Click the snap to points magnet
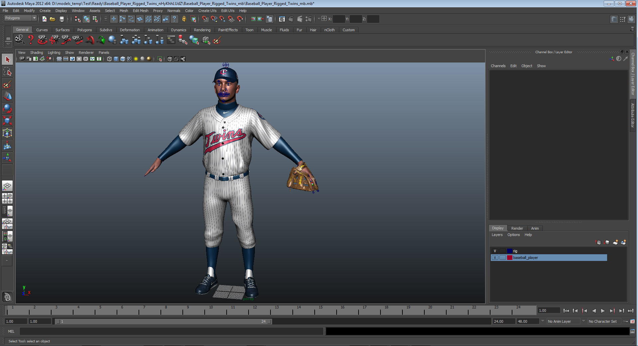Viewport: 638px width, 346px height. point(222,19)
